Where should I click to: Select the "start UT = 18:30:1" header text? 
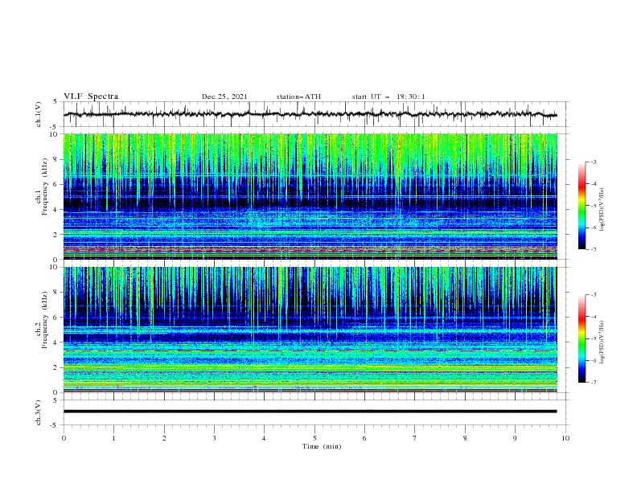pos(388,96)
